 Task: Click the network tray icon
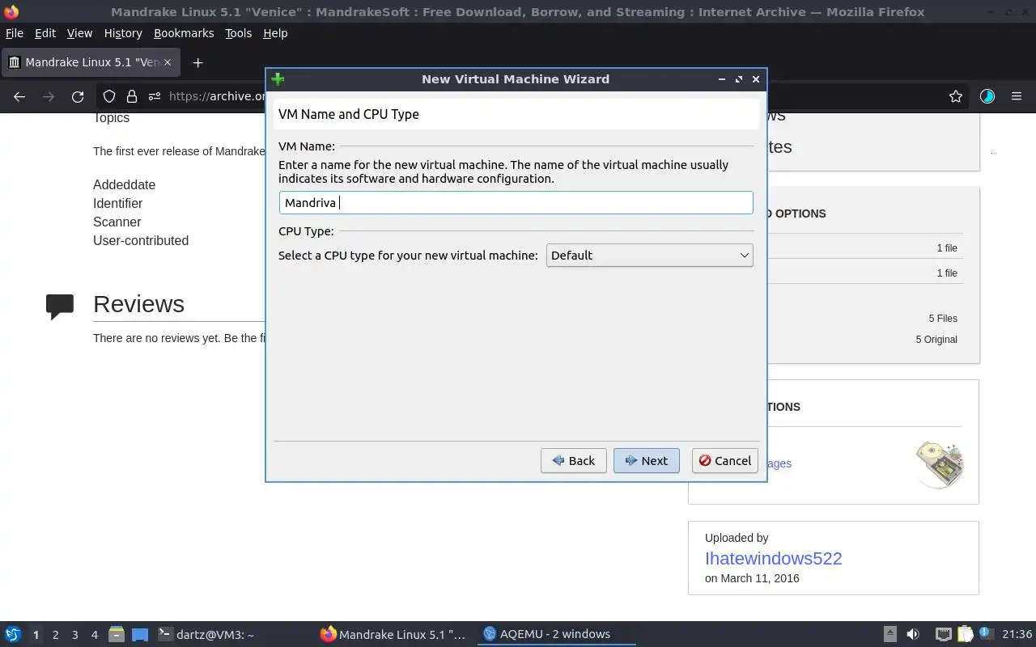(x=943, y=634)
